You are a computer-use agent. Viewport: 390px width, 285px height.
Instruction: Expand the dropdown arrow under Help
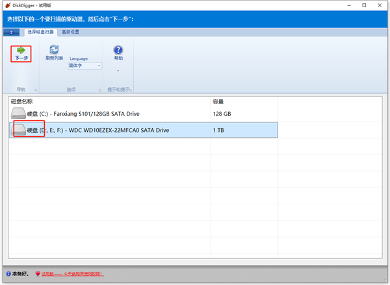pyautogui.click(x=118, y=70)
